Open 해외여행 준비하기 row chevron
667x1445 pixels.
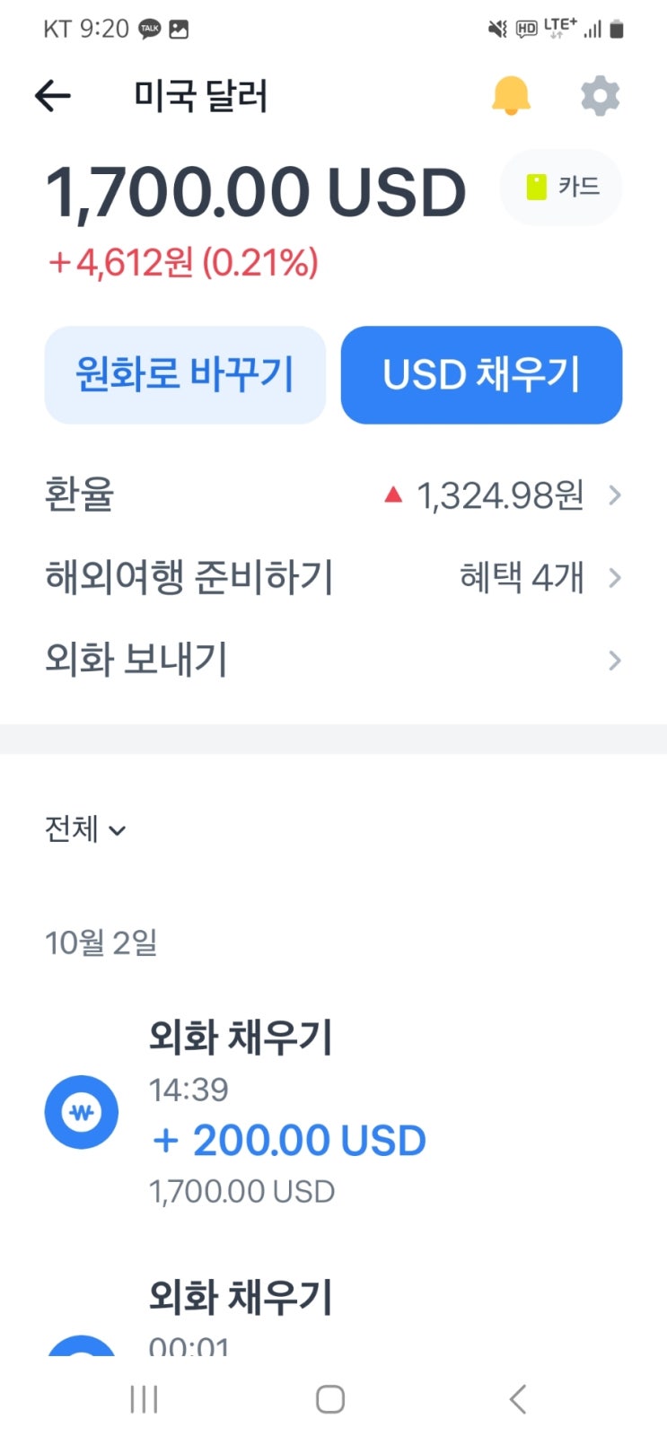click(615, 577)
